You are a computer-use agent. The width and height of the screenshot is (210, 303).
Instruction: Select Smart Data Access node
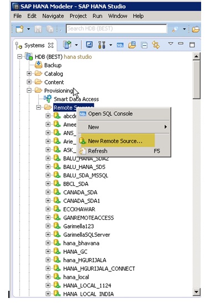coord(76,99)
